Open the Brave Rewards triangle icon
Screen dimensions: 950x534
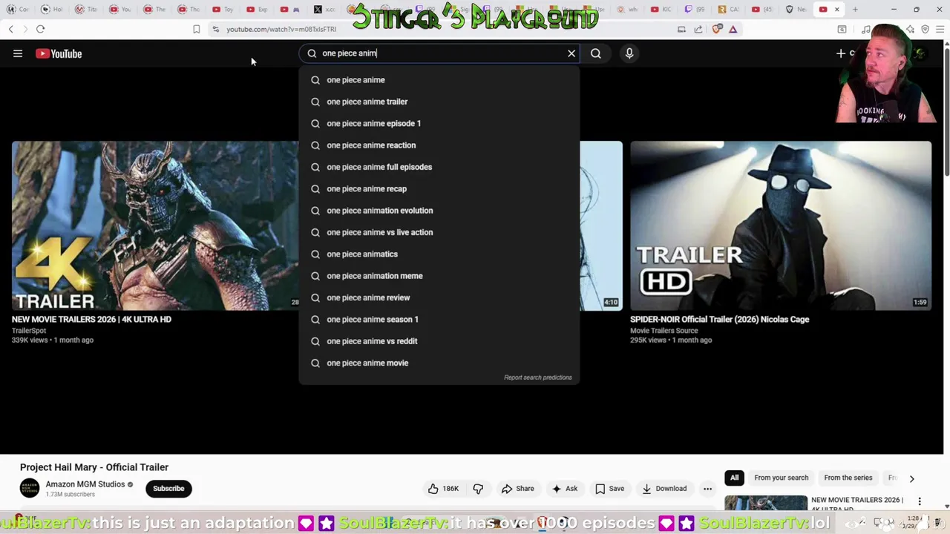pos(733,29)
